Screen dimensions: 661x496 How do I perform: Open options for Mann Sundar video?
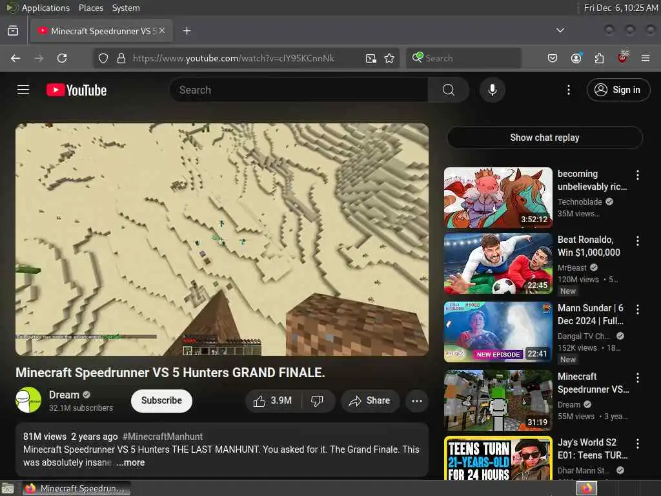click(x=637, y=309)
